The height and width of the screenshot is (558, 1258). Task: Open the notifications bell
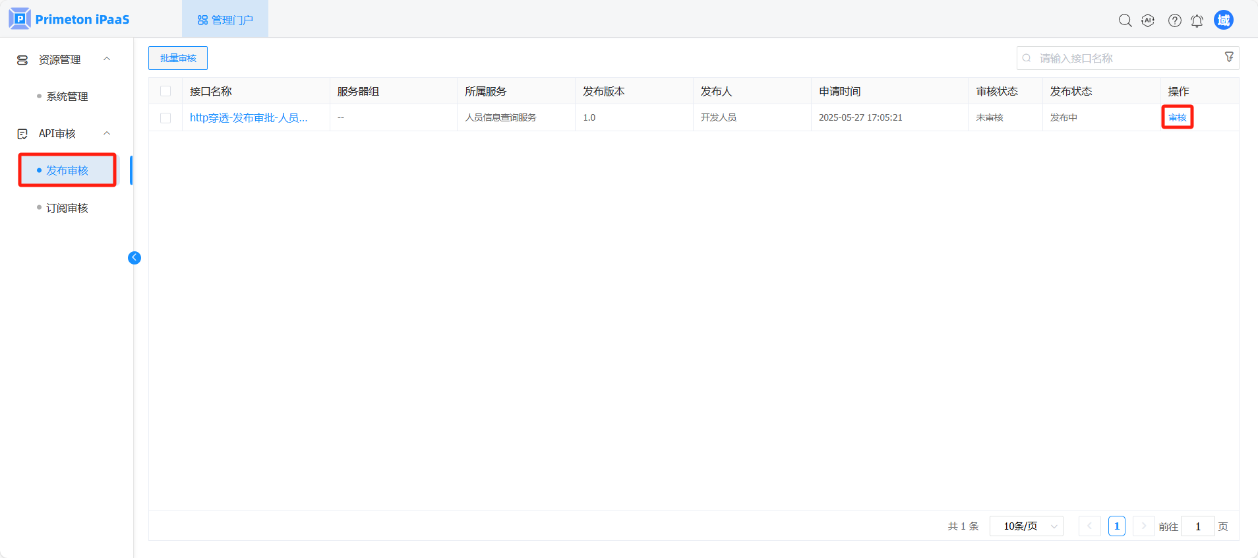pos(1197,21)
